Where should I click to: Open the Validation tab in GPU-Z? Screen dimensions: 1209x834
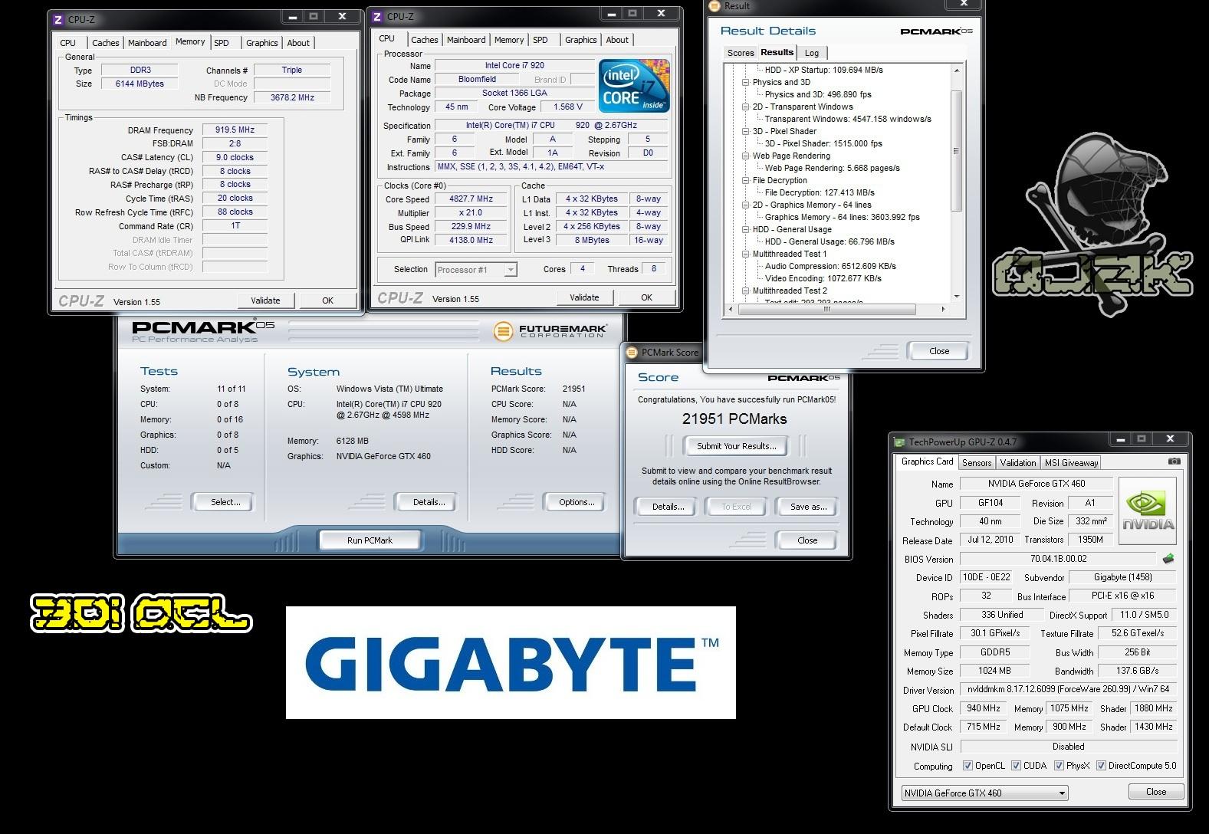(1018, 462)
